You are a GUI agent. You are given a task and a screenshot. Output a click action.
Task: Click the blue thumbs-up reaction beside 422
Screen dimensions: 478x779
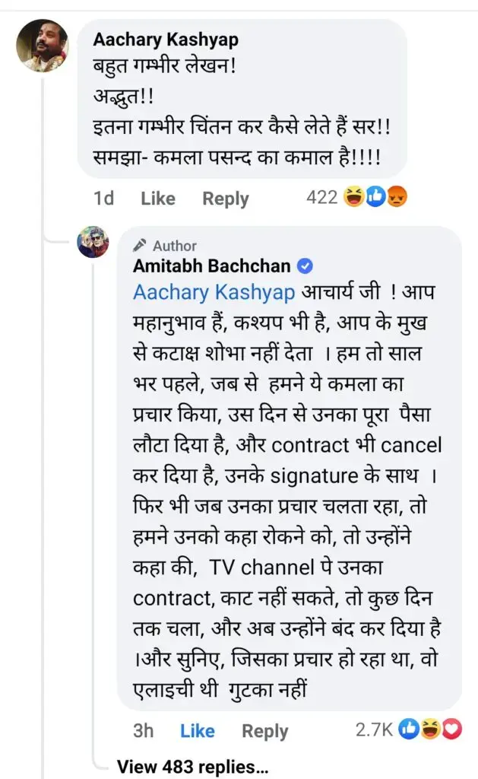(x=375, y=199)
